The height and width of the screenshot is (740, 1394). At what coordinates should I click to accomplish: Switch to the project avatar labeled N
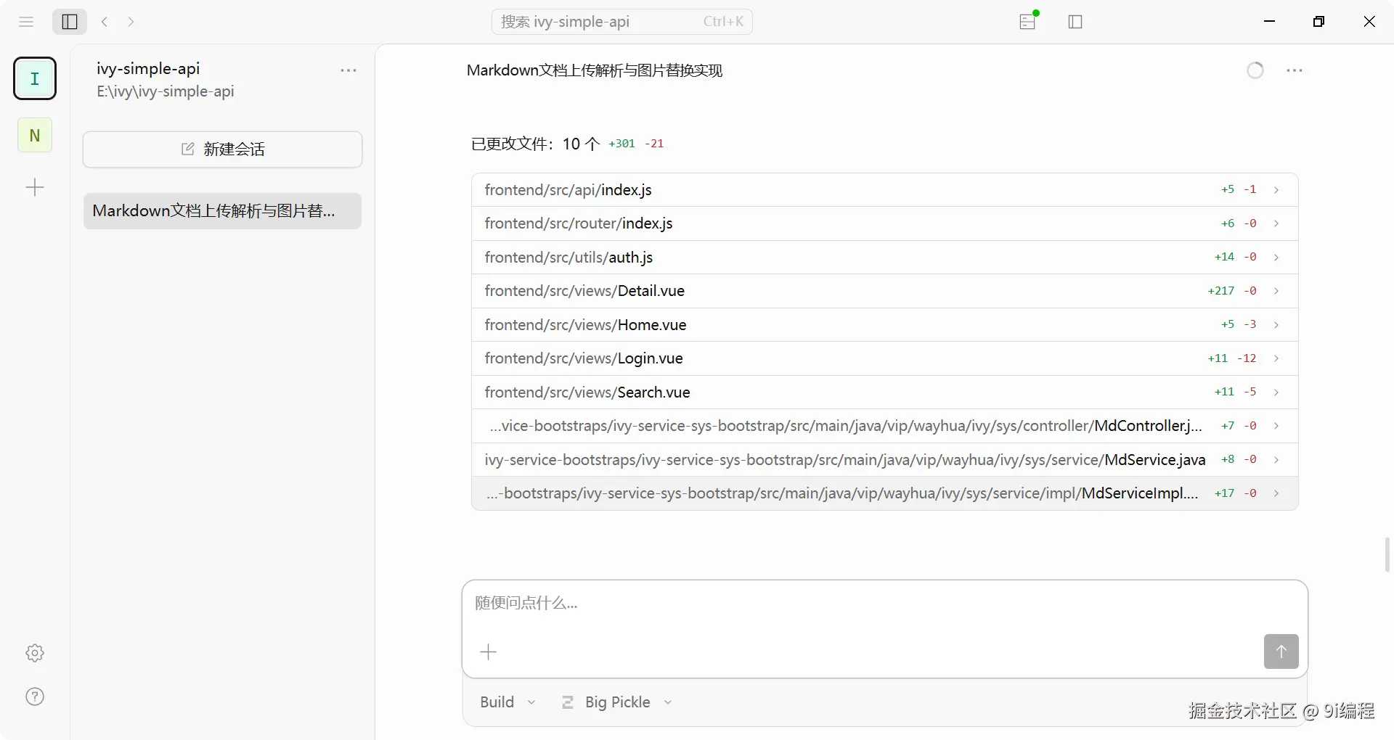point(35,135)
